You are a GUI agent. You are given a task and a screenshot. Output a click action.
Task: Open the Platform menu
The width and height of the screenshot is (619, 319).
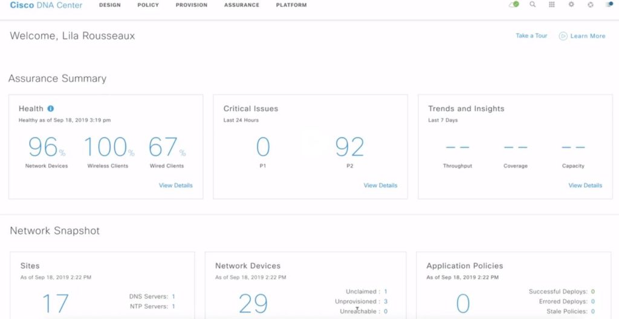point(291,5)
